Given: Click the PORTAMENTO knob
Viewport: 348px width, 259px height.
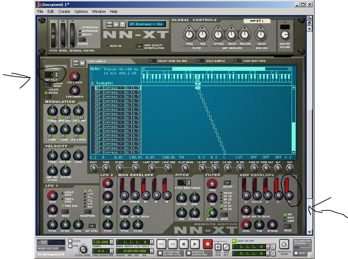Looking at the screenshot, I should coord(75,91).
